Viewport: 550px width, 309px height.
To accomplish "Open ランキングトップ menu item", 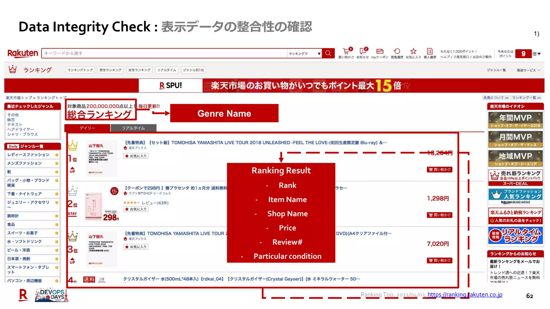I will point(80,70).
